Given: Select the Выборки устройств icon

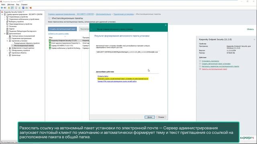Looking at the screenshot, I should pyautogui.click(x=7, y=22).
